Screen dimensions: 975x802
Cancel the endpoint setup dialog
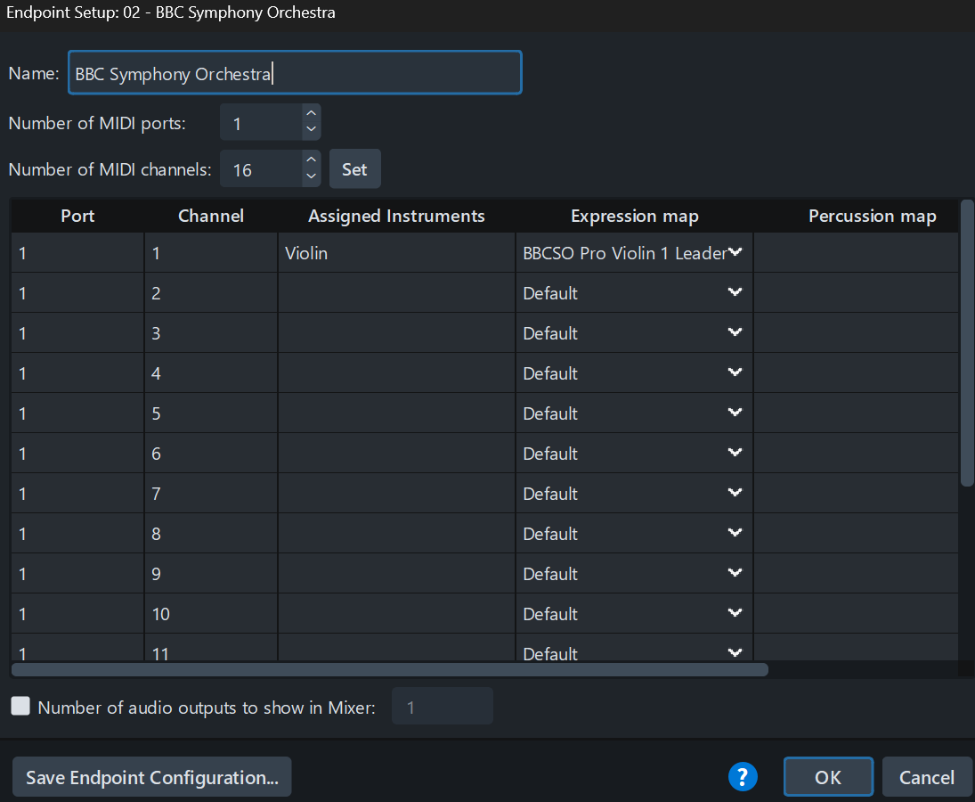(x=927, y=776)
